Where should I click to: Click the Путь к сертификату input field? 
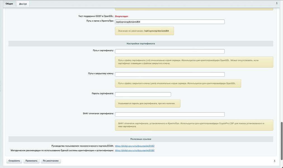169,51
